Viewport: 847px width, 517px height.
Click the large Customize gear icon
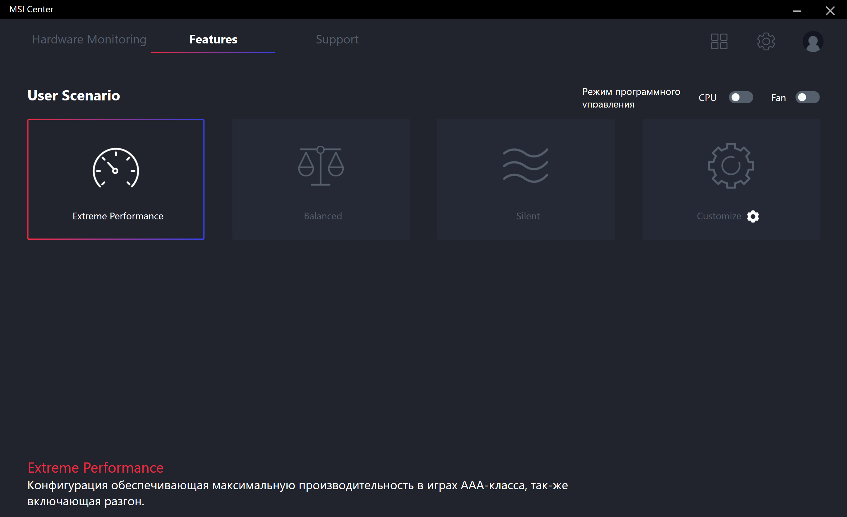(730, 165)
